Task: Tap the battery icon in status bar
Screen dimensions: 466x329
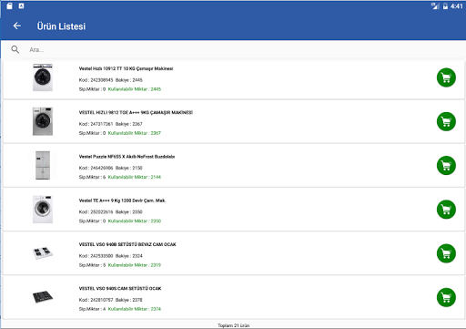Action: click(445, 6)
